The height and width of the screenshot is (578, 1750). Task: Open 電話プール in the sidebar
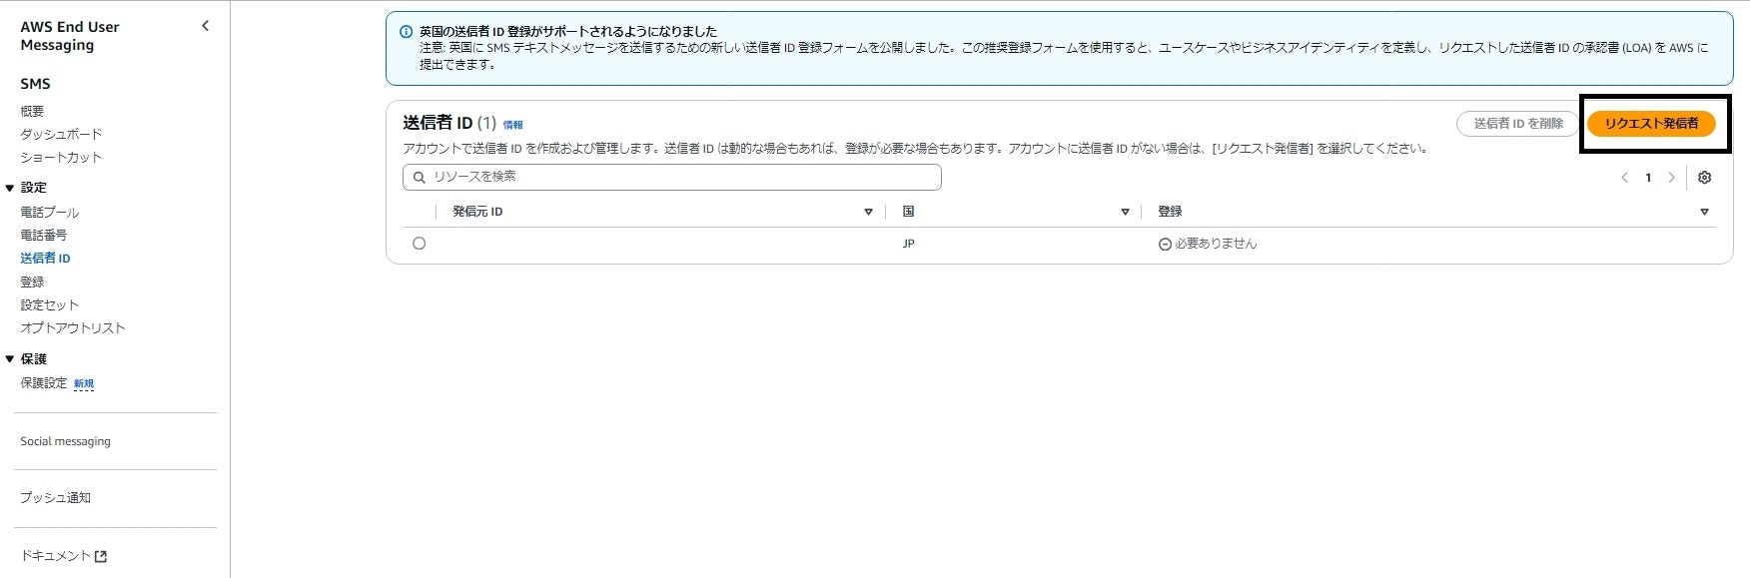(49, 213)
